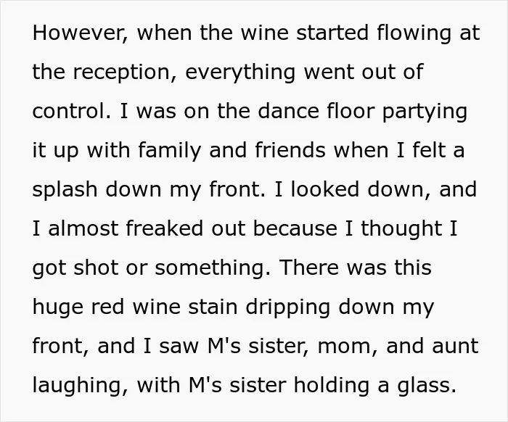Click the word "splash" in the paragraph
Image resolution: width=508 pixels, height=422 pixels.
65,189
